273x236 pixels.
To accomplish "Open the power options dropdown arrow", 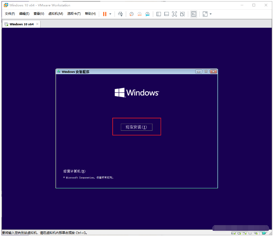I will click(x=110, y=14).
